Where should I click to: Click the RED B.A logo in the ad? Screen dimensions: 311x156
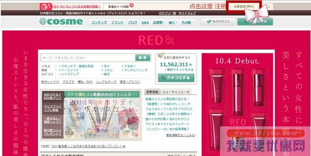156,40
